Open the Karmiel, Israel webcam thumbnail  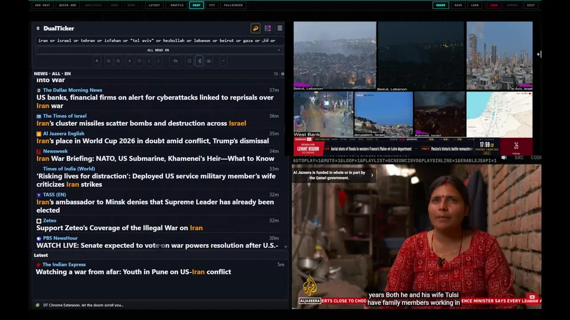[440, 114]
